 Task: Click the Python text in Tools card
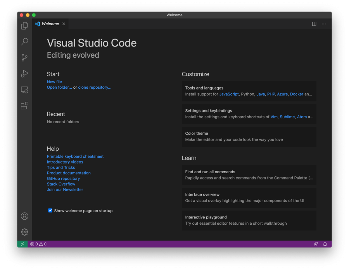coord(247,94)
